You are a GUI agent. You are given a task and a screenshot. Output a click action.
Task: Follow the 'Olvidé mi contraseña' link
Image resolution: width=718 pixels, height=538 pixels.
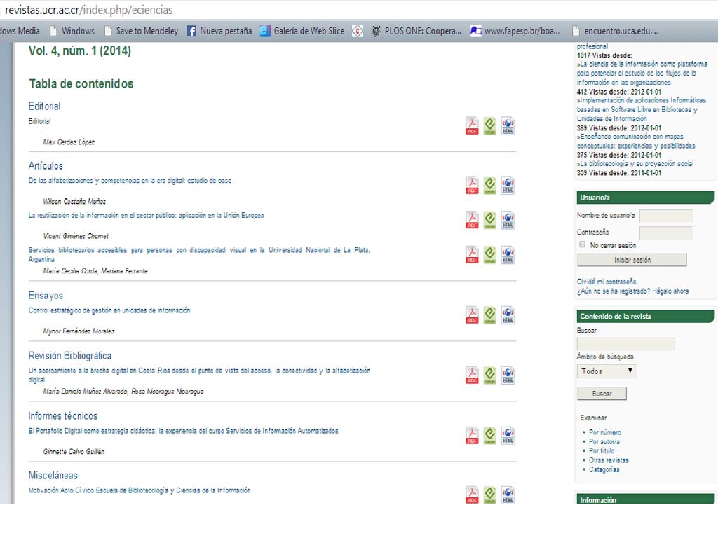607,282
